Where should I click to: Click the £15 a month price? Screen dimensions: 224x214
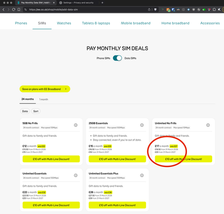point(96,146)
